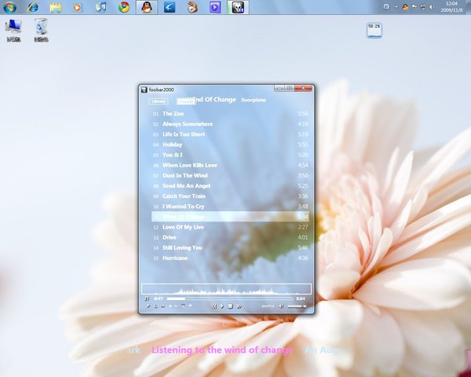The height and width of the screenshot is (377, 471).
Task: Click the desktop lyrics line 'Listening to the wind of change'
Action: tap(222, 350)
